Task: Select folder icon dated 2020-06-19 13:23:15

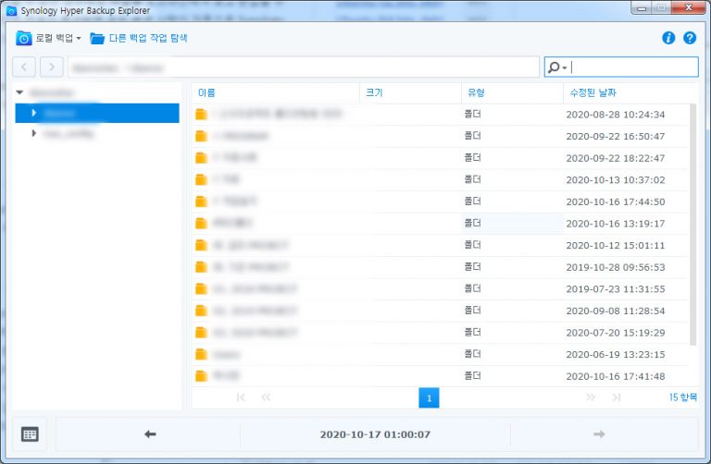Action: coord(201,354)
